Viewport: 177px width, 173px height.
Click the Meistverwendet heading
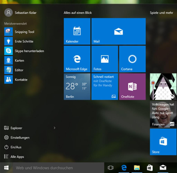click(16, 23)
